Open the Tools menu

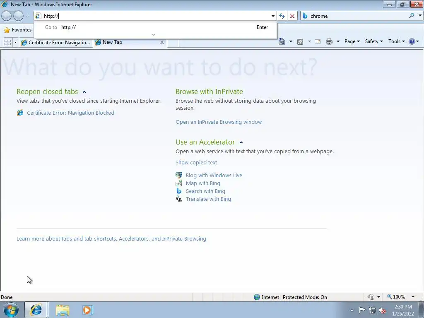click(x=396, y=41)
